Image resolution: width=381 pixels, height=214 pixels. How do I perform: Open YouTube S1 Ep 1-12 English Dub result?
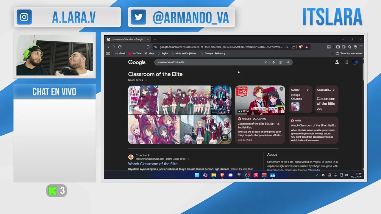pos(259,125)
